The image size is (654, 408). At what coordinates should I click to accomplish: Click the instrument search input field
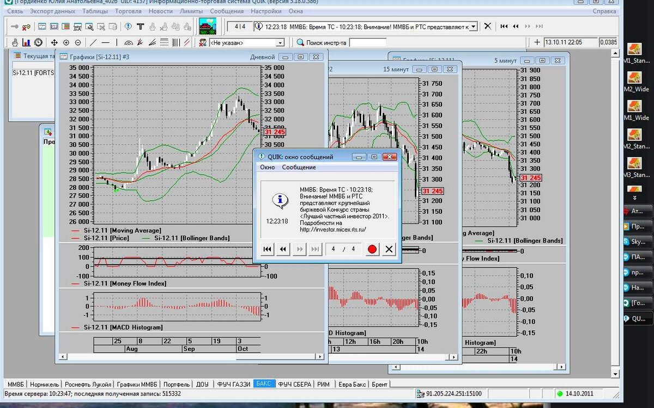[x=367, y=42]
